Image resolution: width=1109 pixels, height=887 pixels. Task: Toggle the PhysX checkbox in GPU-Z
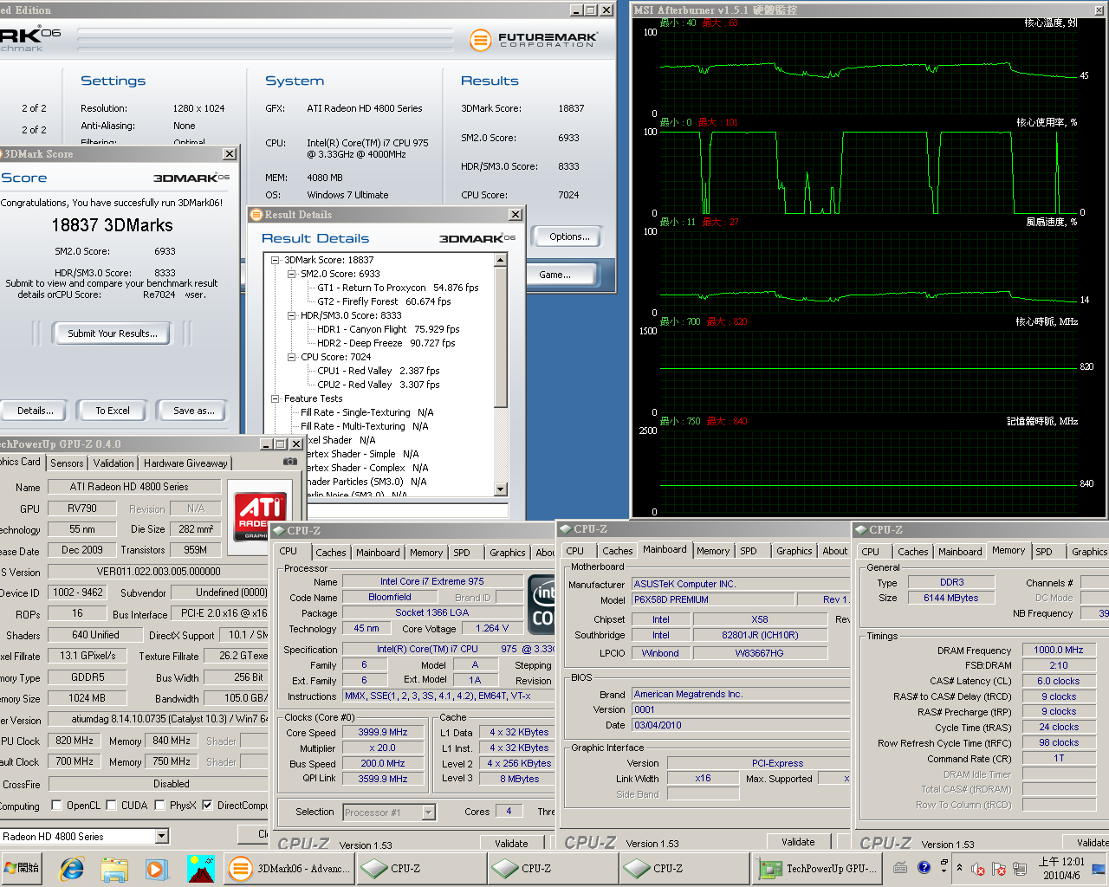(x=159, y=805)
